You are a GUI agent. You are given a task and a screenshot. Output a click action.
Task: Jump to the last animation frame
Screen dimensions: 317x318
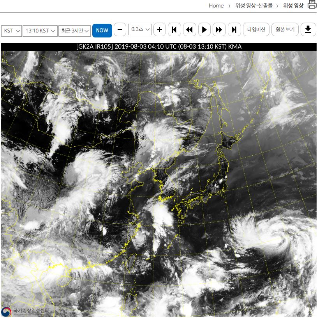coord(234,30)
